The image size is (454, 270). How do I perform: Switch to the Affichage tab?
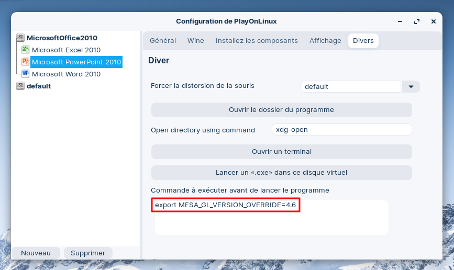(325, 41)
